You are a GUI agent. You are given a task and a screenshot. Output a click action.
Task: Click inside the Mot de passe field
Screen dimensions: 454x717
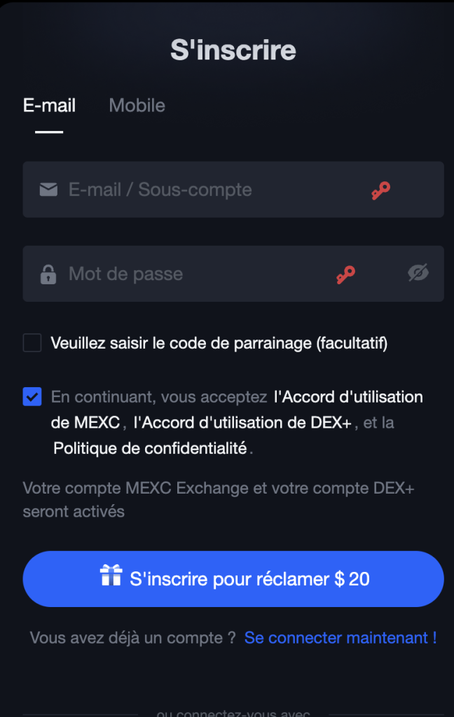175,273
